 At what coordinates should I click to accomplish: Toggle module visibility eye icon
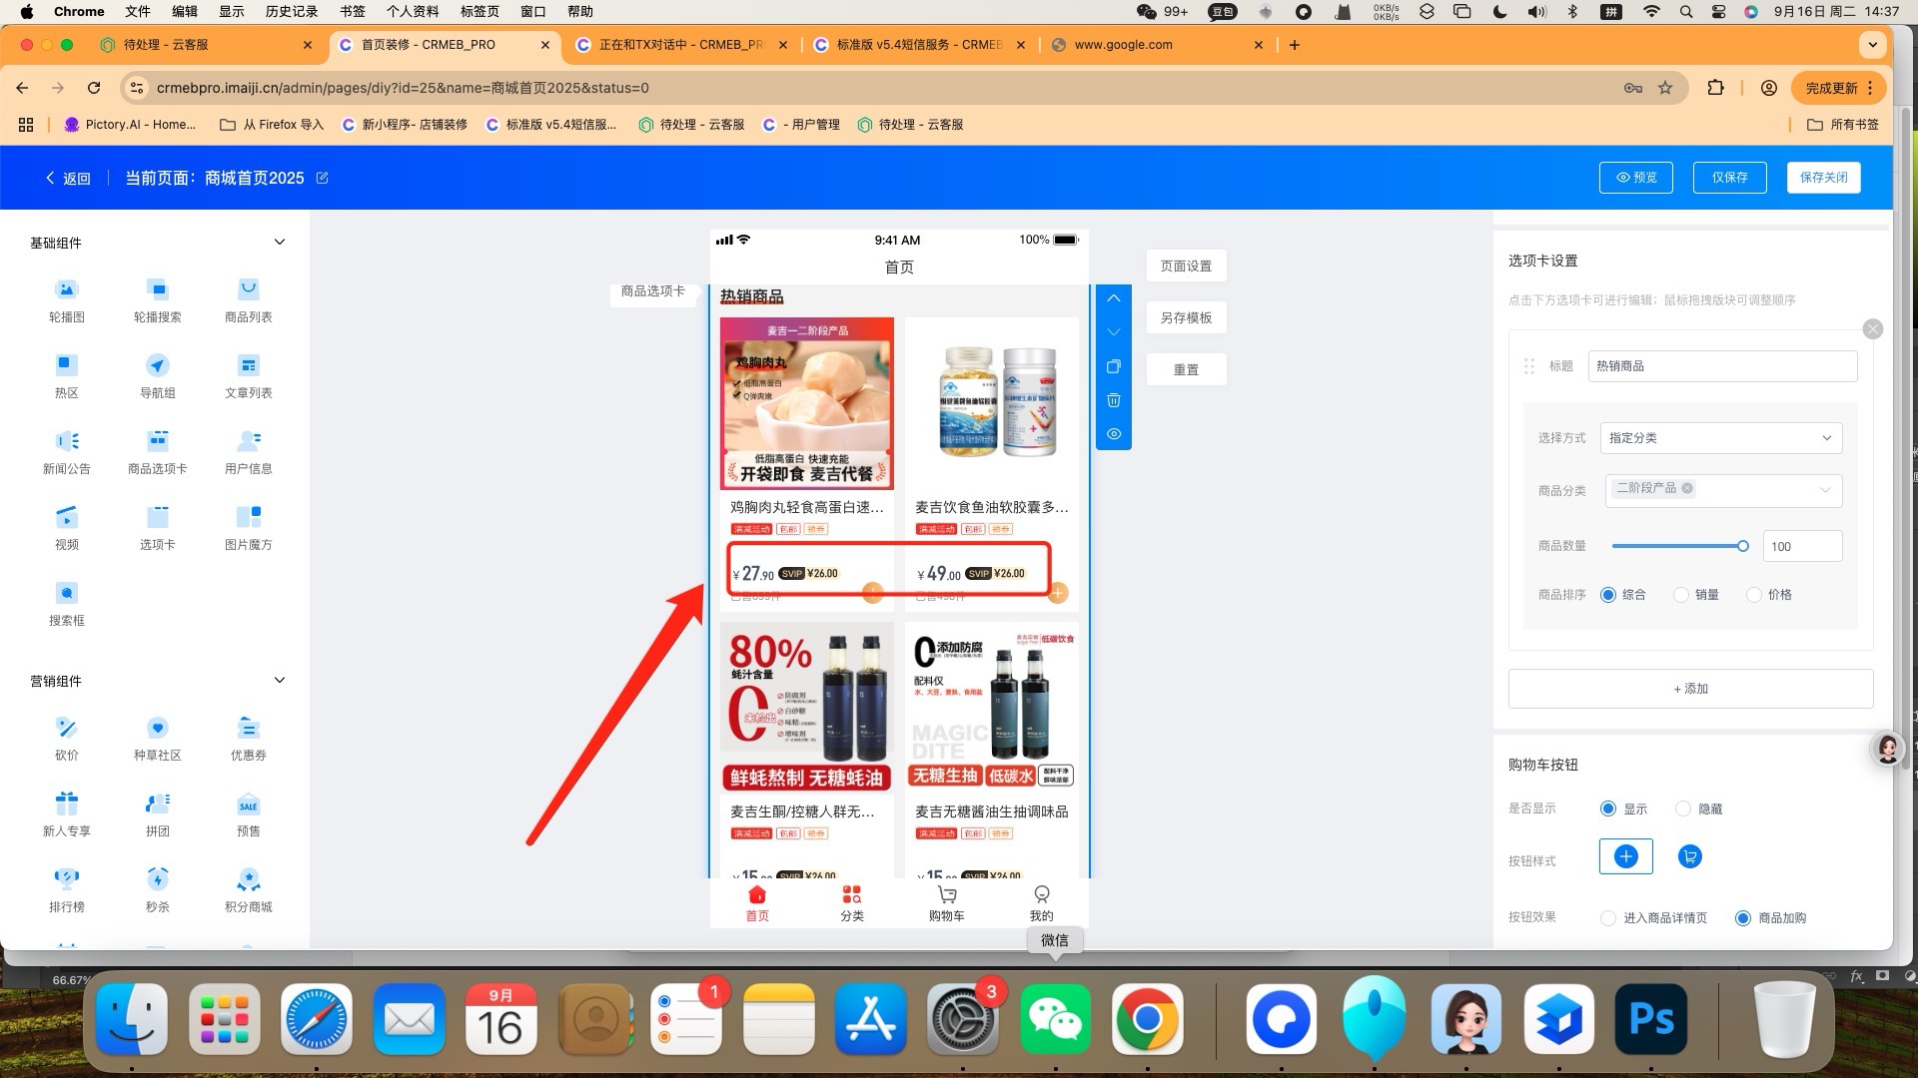click(x=1113, y=434)
